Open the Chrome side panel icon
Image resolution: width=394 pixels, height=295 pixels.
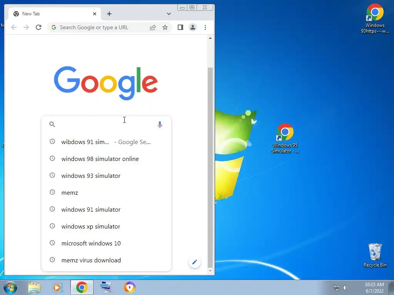coord(180,27)
